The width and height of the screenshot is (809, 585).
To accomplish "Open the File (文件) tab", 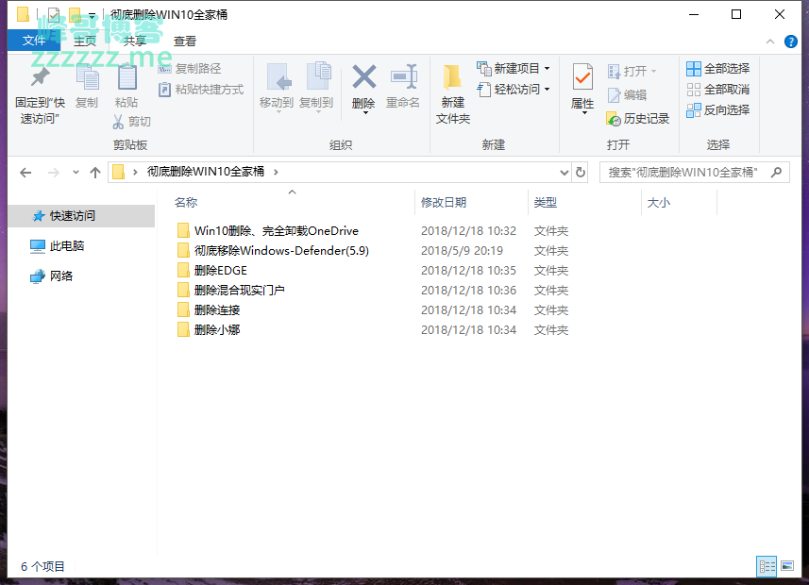I will pyautogui.click(x=34, y=41).
